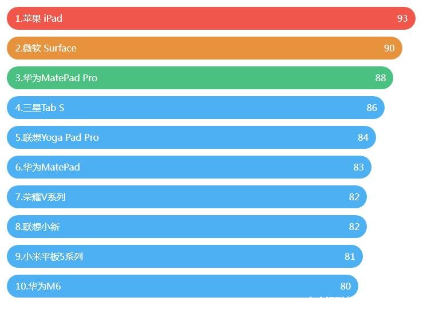Click score 93 on the red bar
Image resolution: width=427 pixels, height=309 pixels.
[x=402, y=18]
